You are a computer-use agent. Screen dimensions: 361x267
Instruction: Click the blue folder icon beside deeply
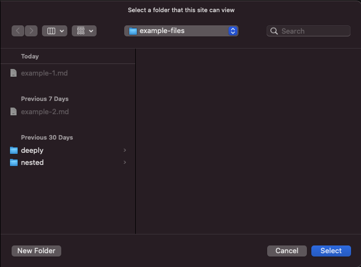click(x=14, y=150)
